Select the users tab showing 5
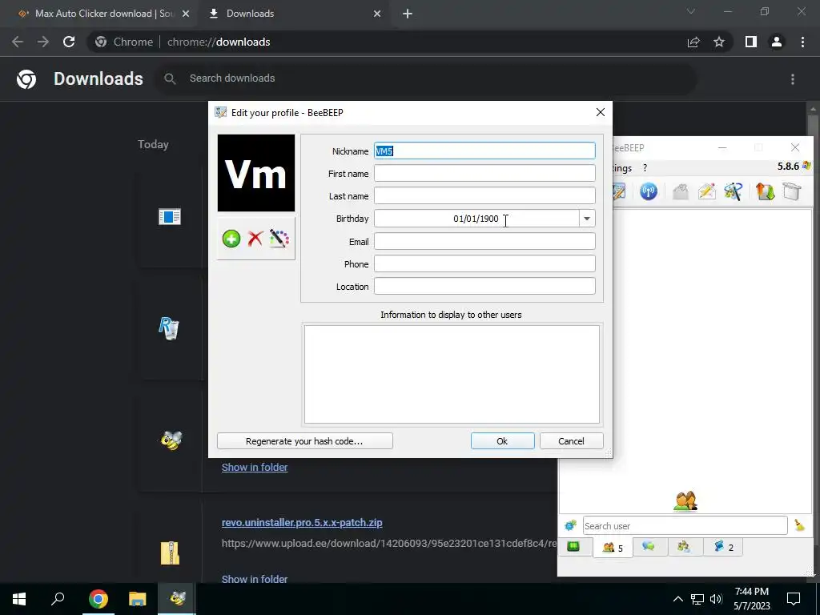The width and height of the screenshot is (820, 615). coord(613,548)
